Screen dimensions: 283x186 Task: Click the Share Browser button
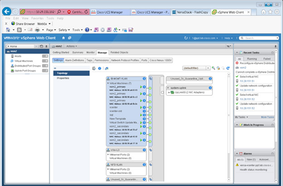click(23, 24)
